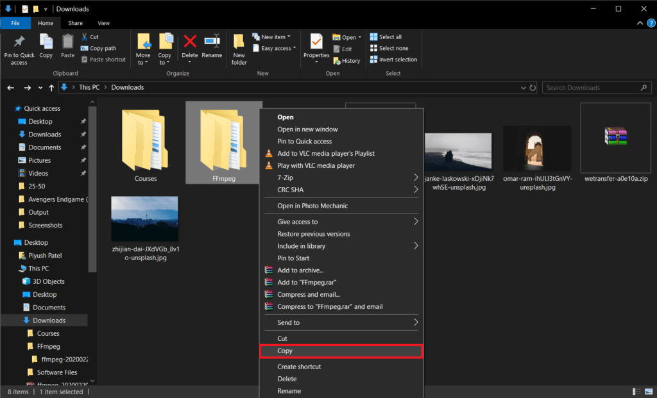Switch to the View ribbon tab
657x398 pixels.
[103, 23]
